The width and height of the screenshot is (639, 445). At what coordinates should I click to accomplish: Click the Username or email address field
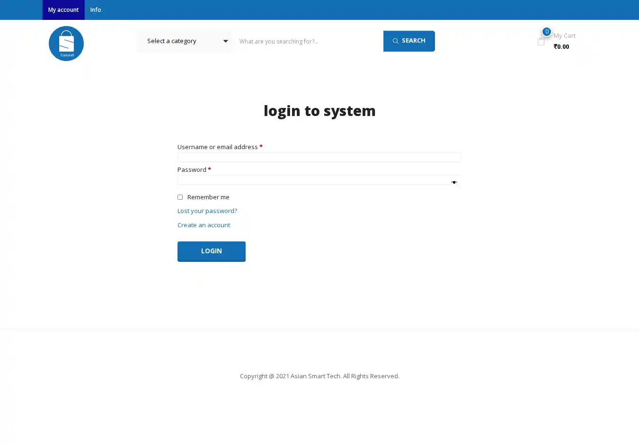coord(319,157)
